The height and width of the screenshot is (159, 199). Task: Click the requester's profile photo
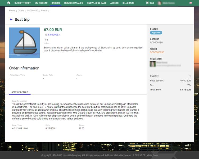tap(153, 64)
